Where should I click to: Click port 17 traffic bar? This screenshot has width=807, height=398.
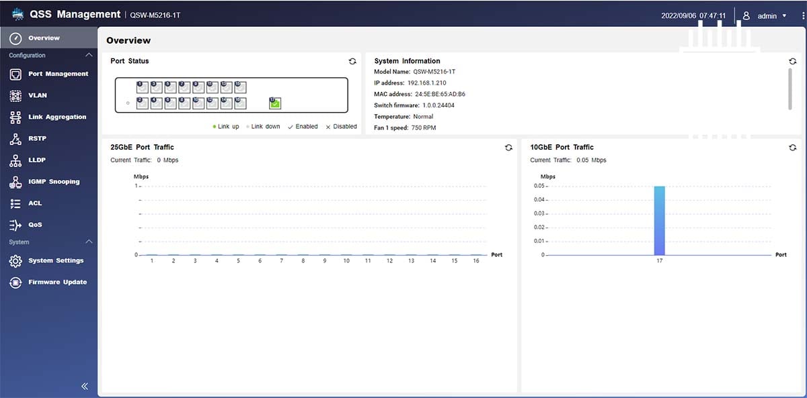click(660, 221)
